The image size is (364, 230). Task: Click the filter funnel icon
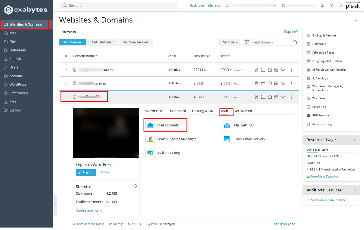247,42
